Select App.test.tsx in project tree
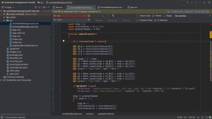Image resolution: width=212 pixels, height=119 pixels. [19, 33]
